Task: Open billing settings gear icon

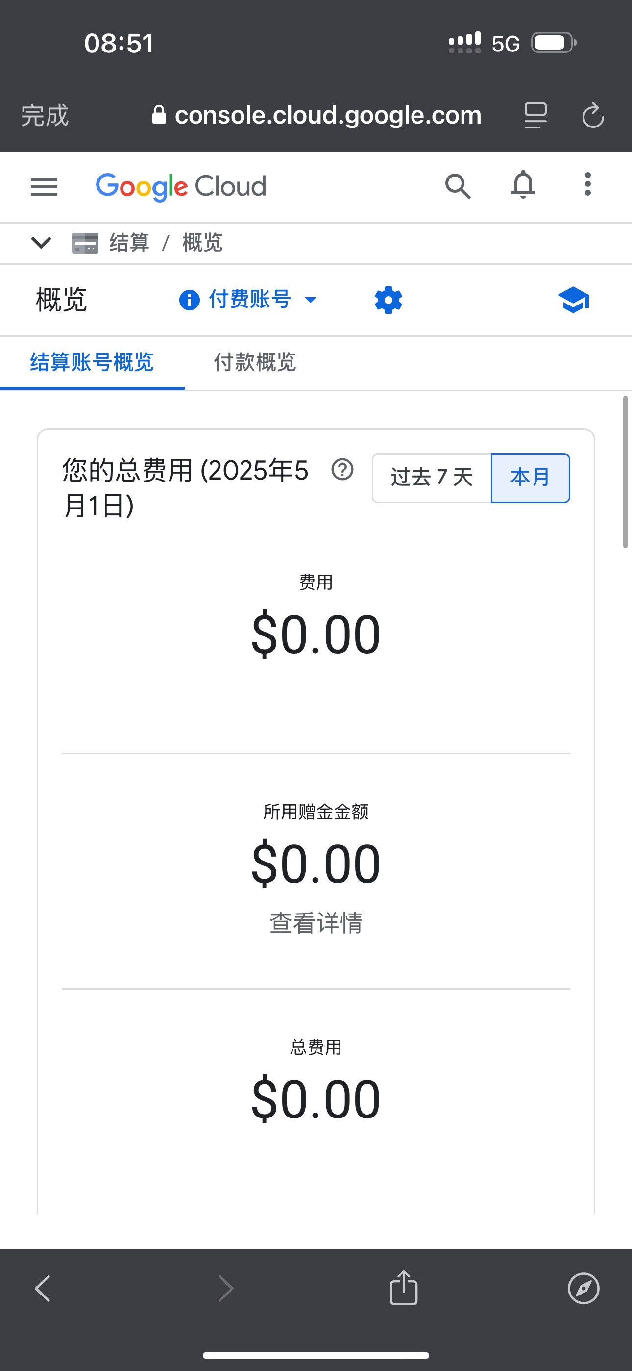Action: click(389, 301)
